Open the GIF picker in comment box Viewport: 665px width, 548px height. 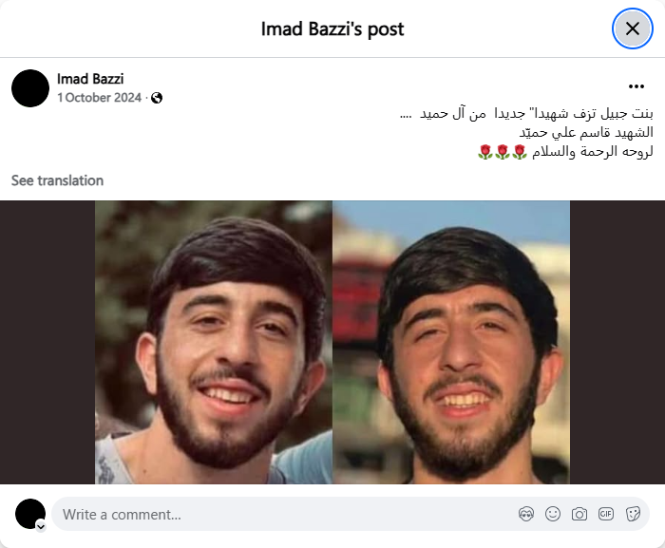[606, 514]
